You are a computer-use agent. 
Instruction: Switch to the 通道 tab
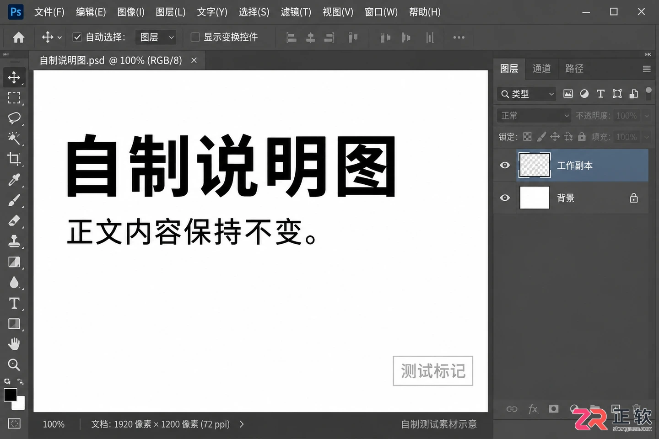pyautogui.click(x=542, y=69)
